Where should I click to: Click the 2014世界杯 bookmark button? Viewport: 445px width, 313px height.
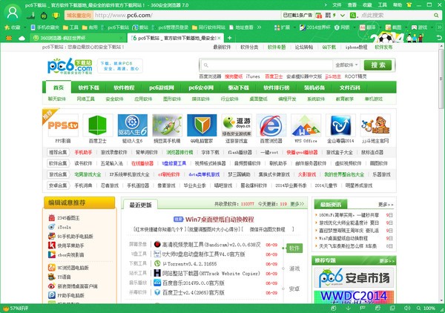coord(314,27)
